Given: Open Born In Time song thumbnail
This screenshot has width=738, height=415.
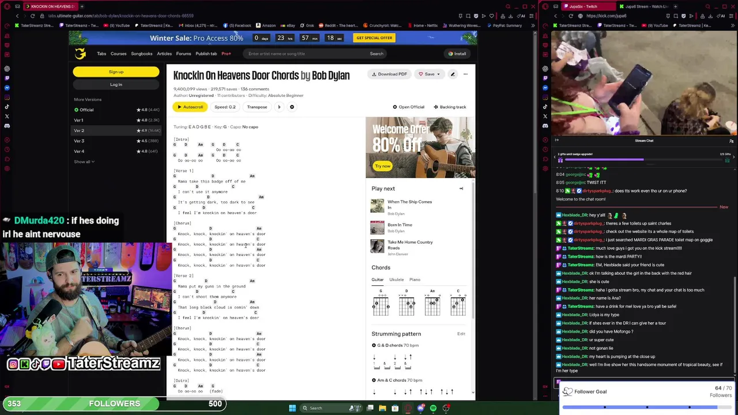Looking at the screenshot, I should 377,228.
